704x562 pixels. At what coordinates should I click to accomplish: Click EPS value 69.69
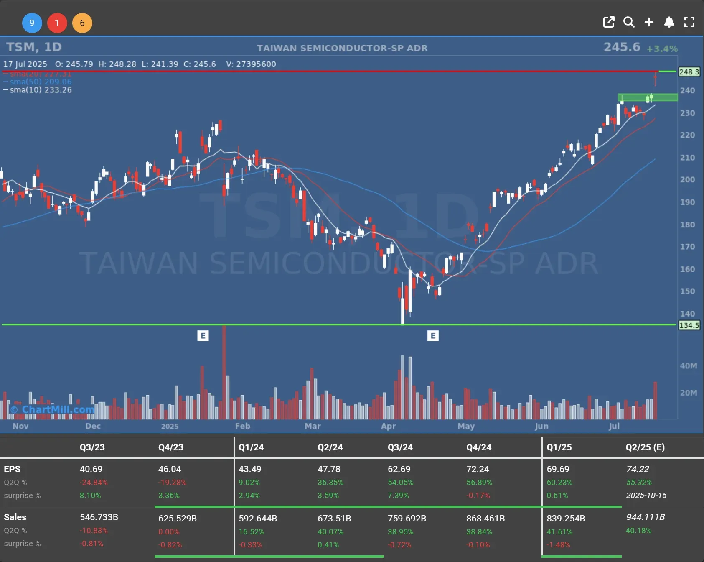coord(558,469)
